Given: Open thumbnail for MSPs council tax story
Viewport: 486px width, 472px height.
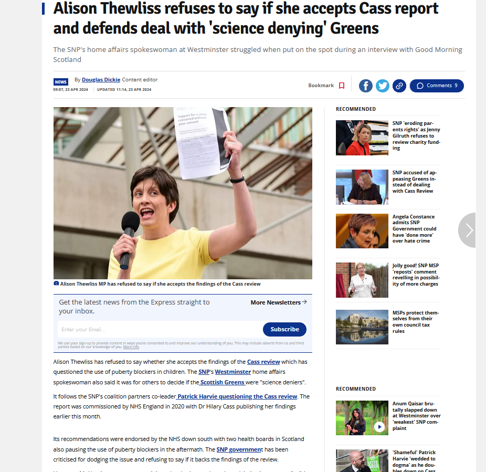Looking at the screenshot, I should (362, 327).
